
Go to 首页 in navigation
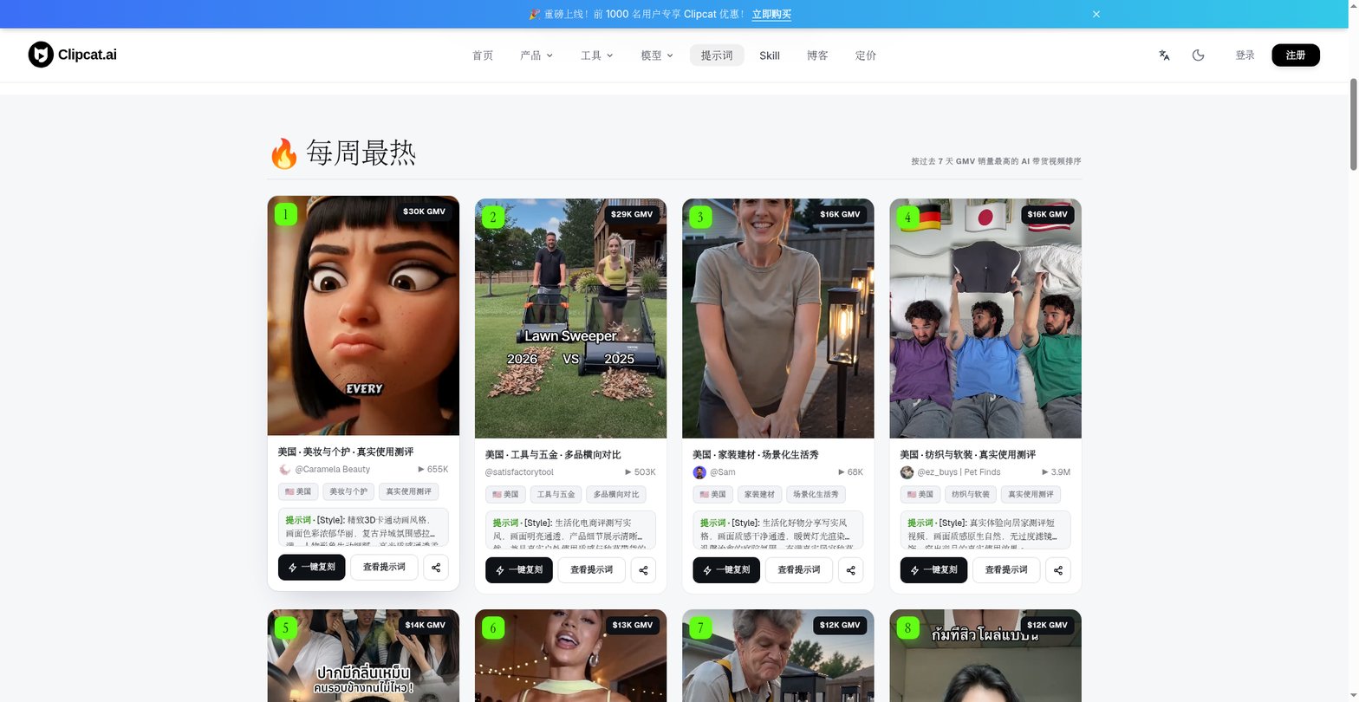483,55
